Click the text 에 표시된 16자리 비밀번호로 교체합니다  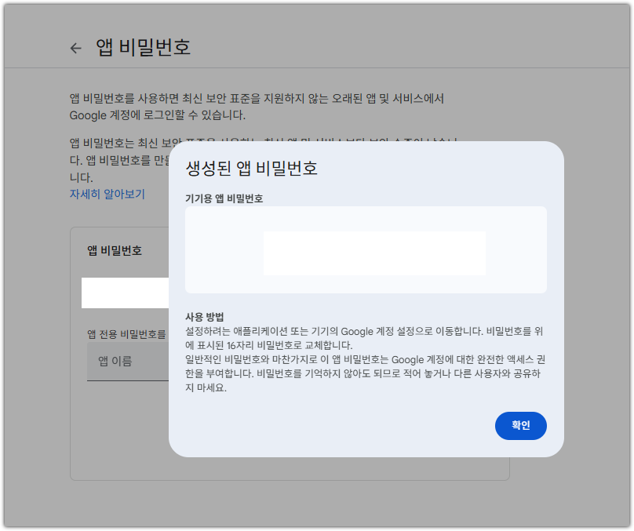point(269,346)
